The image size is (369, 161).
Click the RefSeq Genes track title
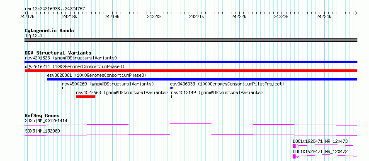(x=42, y=116)
